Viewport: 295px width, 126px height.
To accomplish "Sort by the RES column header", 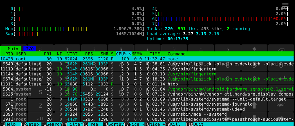I will coord(89,54).
